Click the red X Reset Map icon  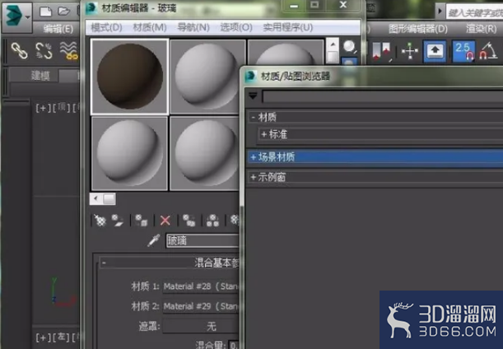(165, 221)
